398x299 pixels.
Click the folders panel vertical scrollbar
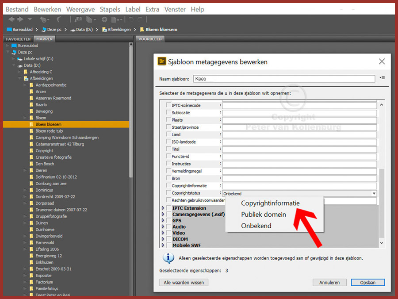[131, 111]
